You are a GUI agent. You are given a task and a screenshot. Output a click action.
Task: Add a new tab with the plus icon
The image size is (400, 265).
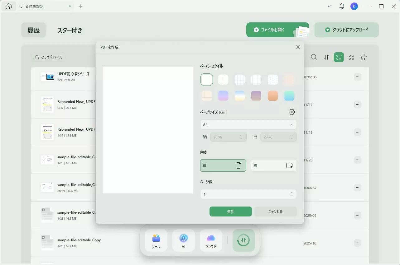[x=80, y=6]
